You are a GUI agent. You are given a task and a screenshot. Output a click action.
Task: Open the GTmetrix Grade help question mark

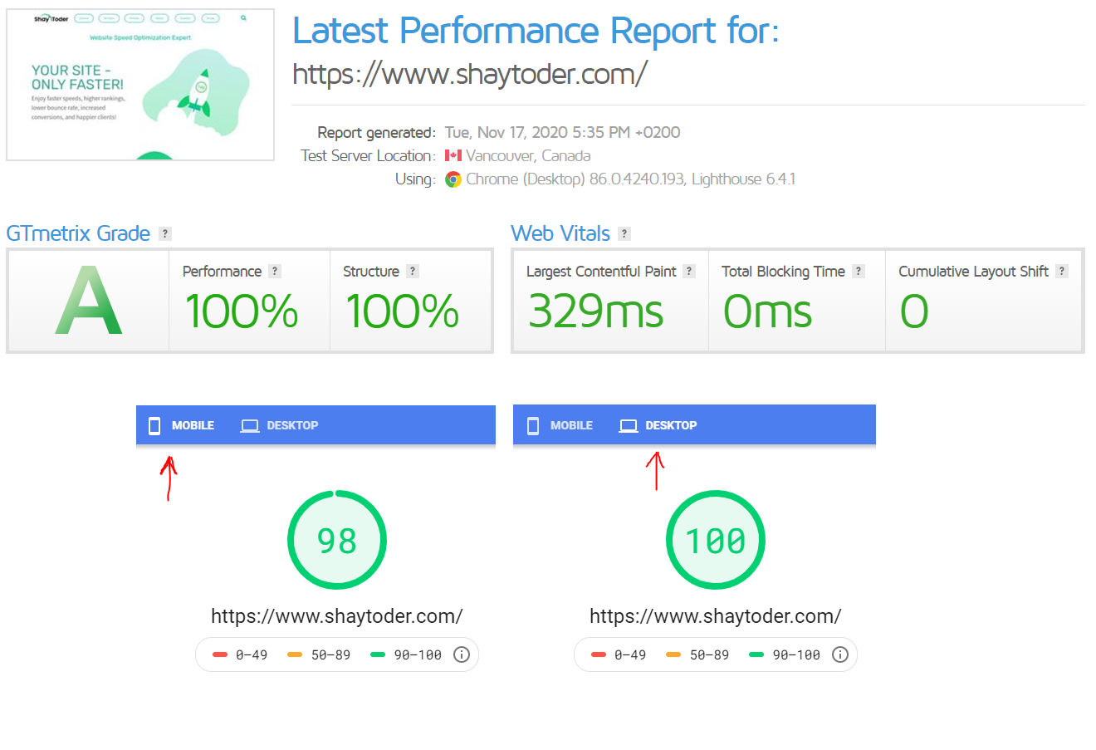[165, 234]
